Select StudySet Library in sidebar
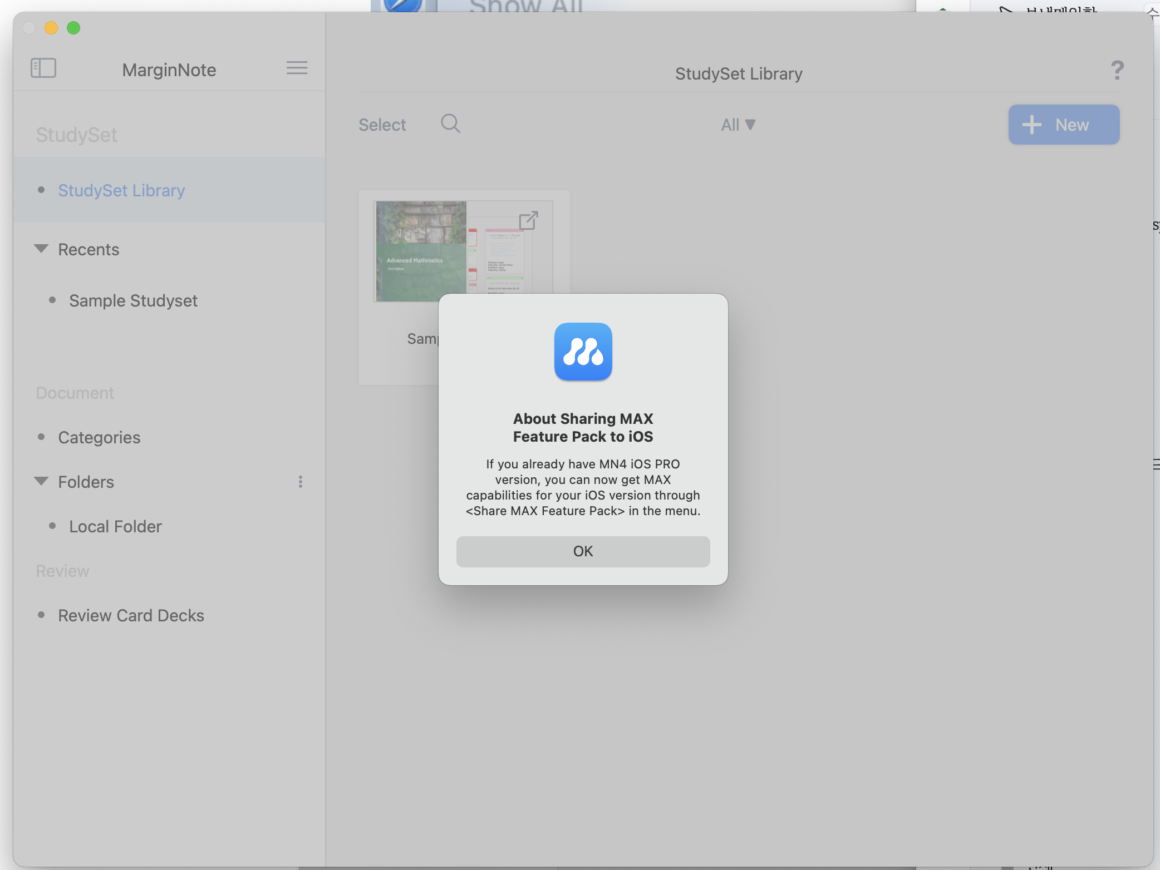The height and width of the screenshot is (870, 1160). [121, 190]
